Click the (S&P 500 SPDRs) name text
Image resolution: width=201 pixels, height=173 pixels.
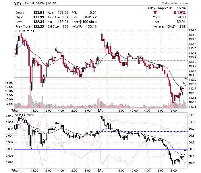click(35, 3)
